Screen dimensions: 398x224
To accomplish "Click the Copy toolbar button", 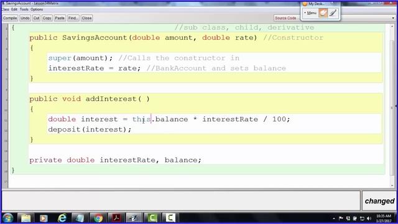I will pyautogui.click(x=47, y=18).
